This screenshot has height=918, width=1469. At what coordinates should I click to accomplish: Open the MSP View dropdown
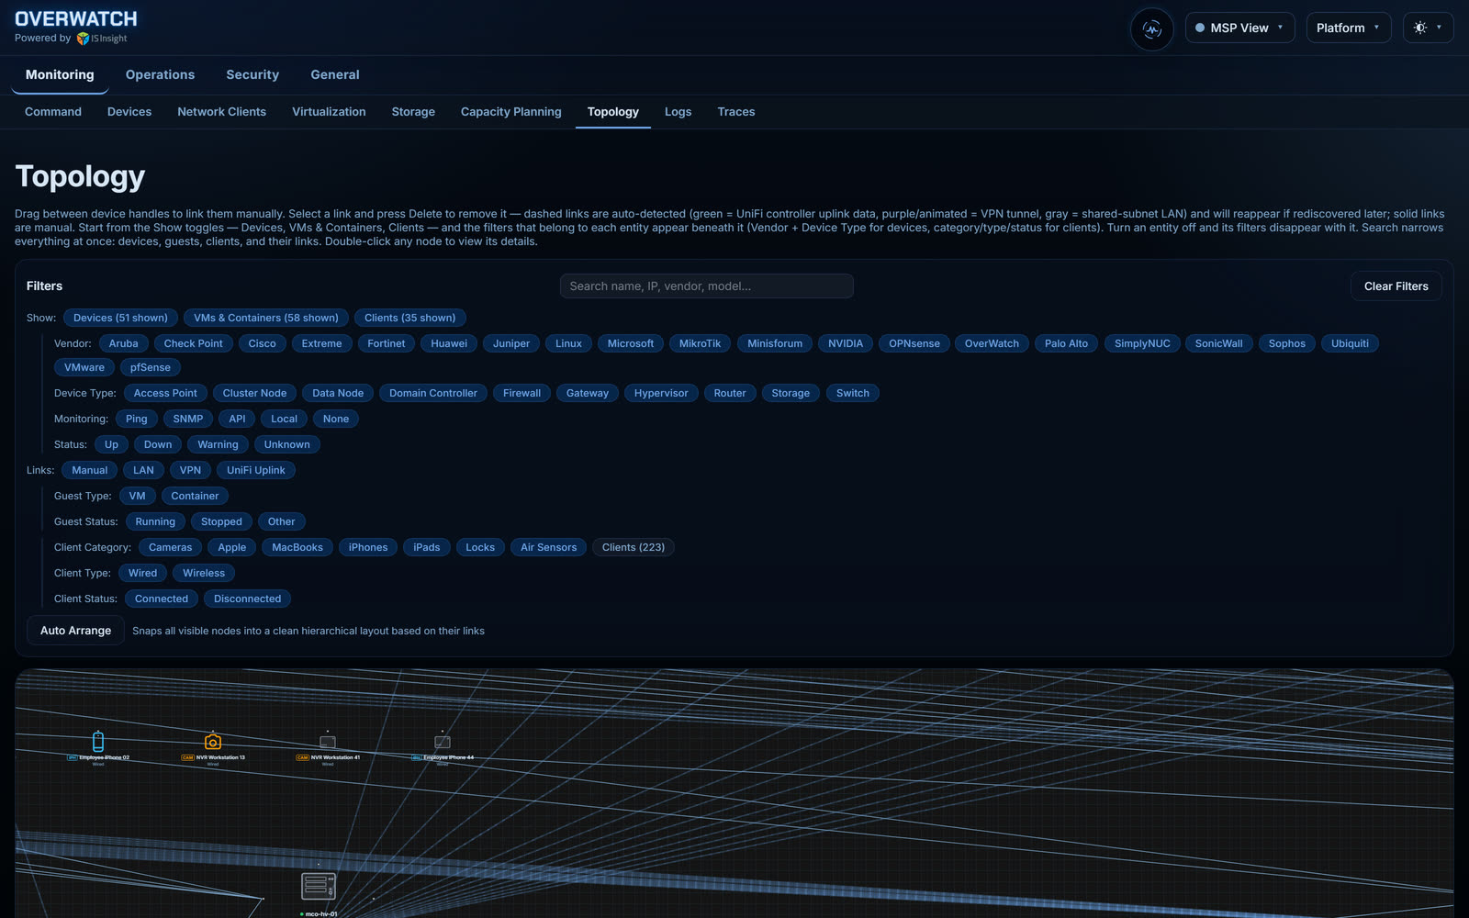click(1239, 28)
